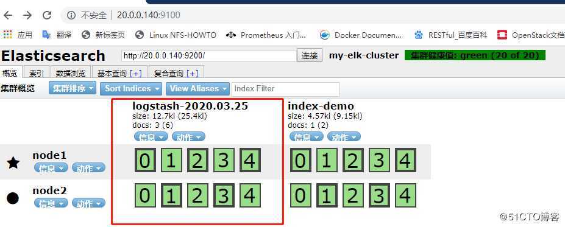Open 动作 dropdown for index-demo
Image resolution: width=565 pixels, height=227 pixels.
point(344,137)
